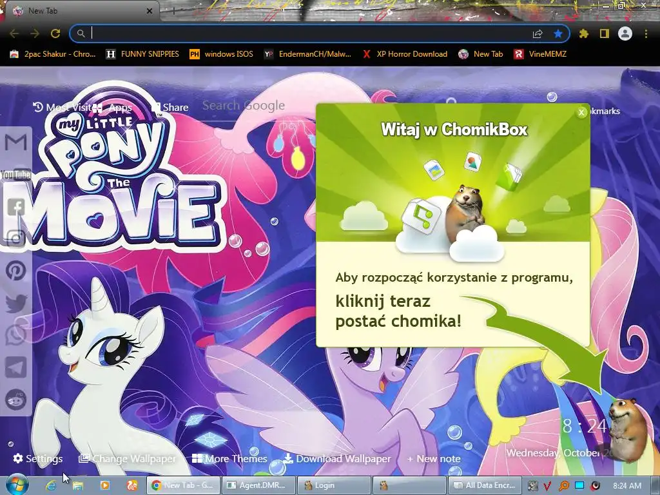Open the XP Horror Download bookmark
The height and width of the screenshot is (495, 660).
click(405, 54)
